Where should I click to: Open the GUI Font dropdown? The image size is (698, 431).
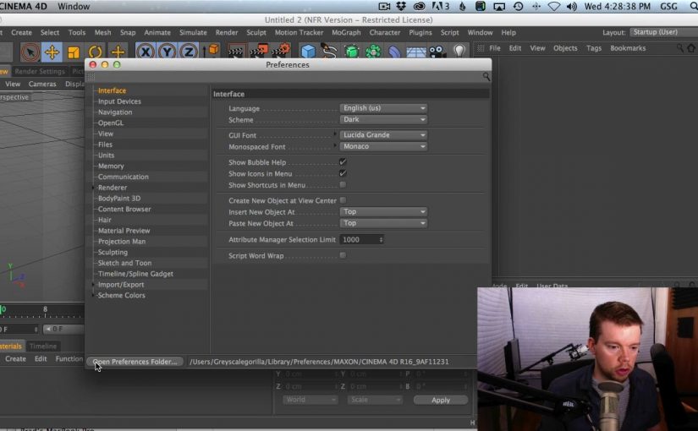(383, 134)
